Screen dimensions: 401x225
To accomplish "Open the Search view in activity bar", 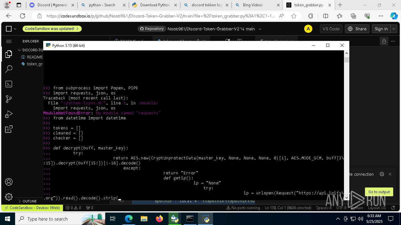I will (9, 69).
